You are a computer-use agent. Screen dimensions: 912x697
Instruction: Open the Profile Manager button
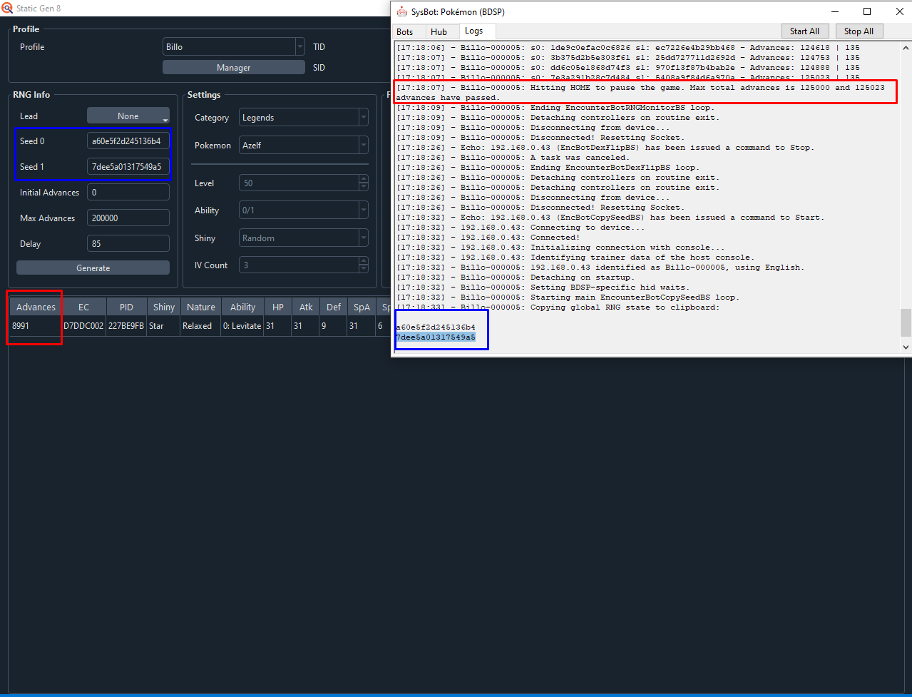pos(234,68)
